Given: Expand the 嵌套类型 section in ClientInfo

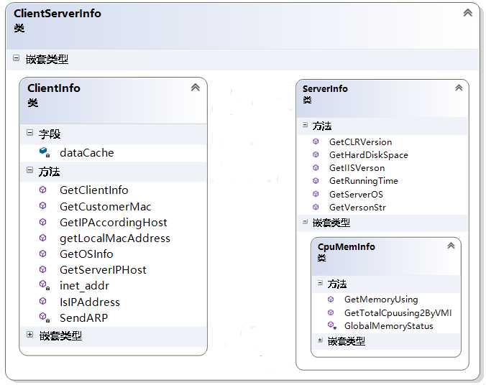Looking at the screenshot, I should 29,335.
